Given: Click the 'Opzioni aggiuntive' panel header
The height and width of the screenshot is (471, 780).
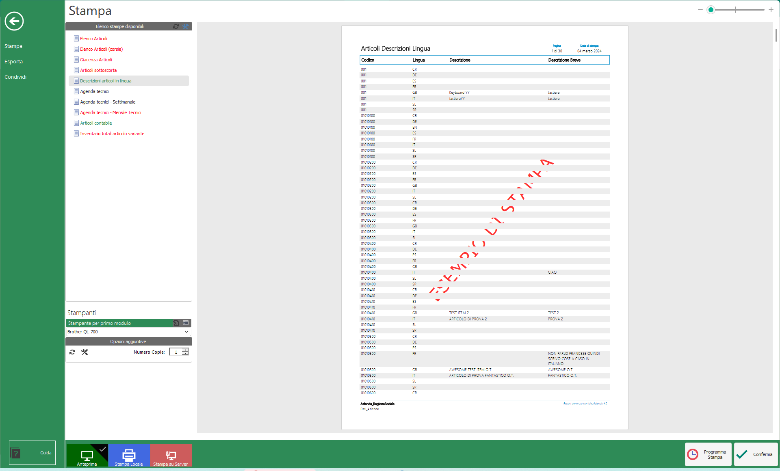Looking at the screenshot, I should (x=128, y=341).
